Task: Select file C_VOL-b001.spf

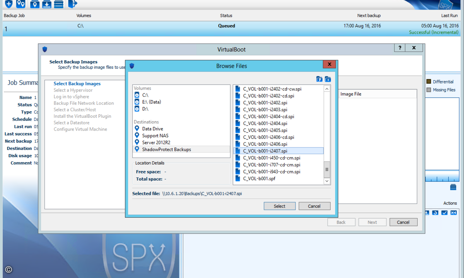Action: [255, 178]
